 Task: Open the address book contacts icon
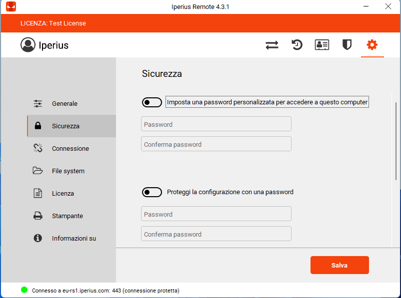322,45
